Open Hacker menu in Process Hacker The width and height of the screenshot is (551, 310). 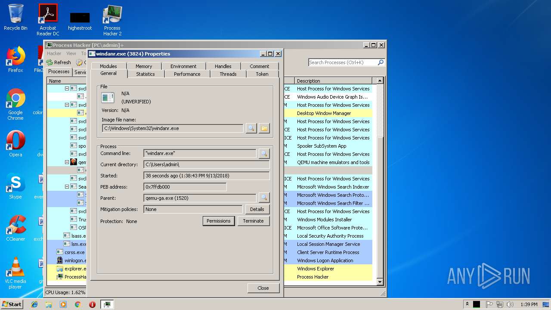pos(54,54)
